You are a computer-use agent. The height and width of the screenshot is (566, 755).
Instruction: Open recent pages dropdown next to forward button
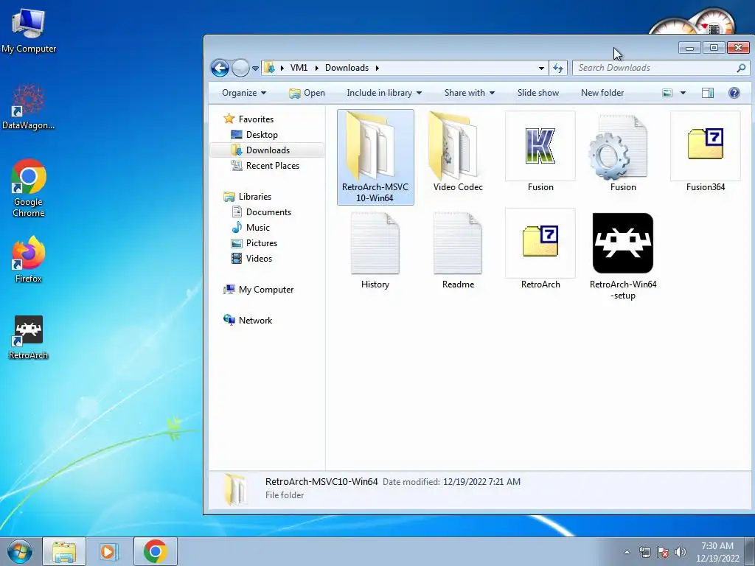(x=255, y=69)
